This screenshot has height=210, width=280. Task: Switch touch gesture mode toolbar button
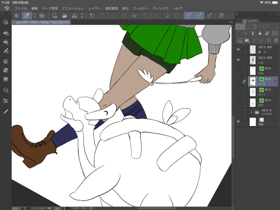[27, 16]
